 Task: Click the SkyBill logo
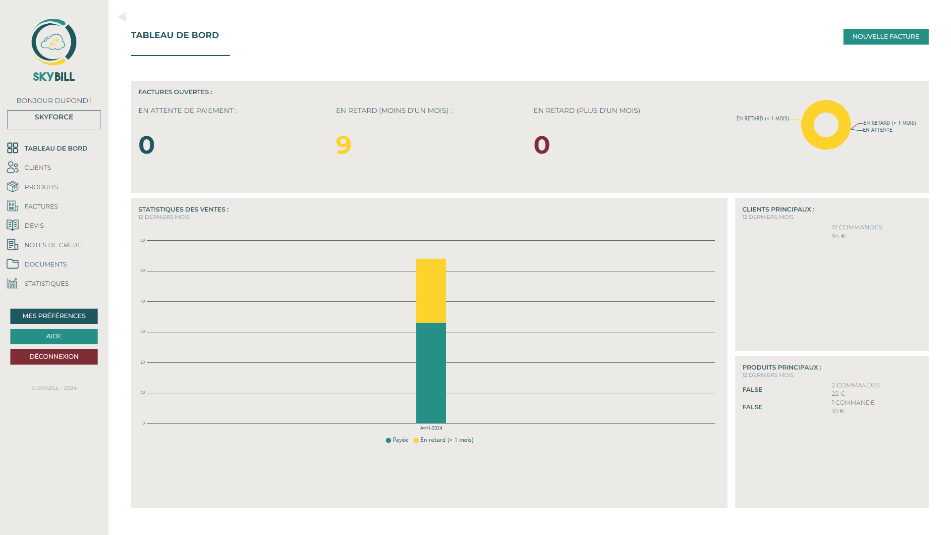pyautogui.click(x=54, y=50)
